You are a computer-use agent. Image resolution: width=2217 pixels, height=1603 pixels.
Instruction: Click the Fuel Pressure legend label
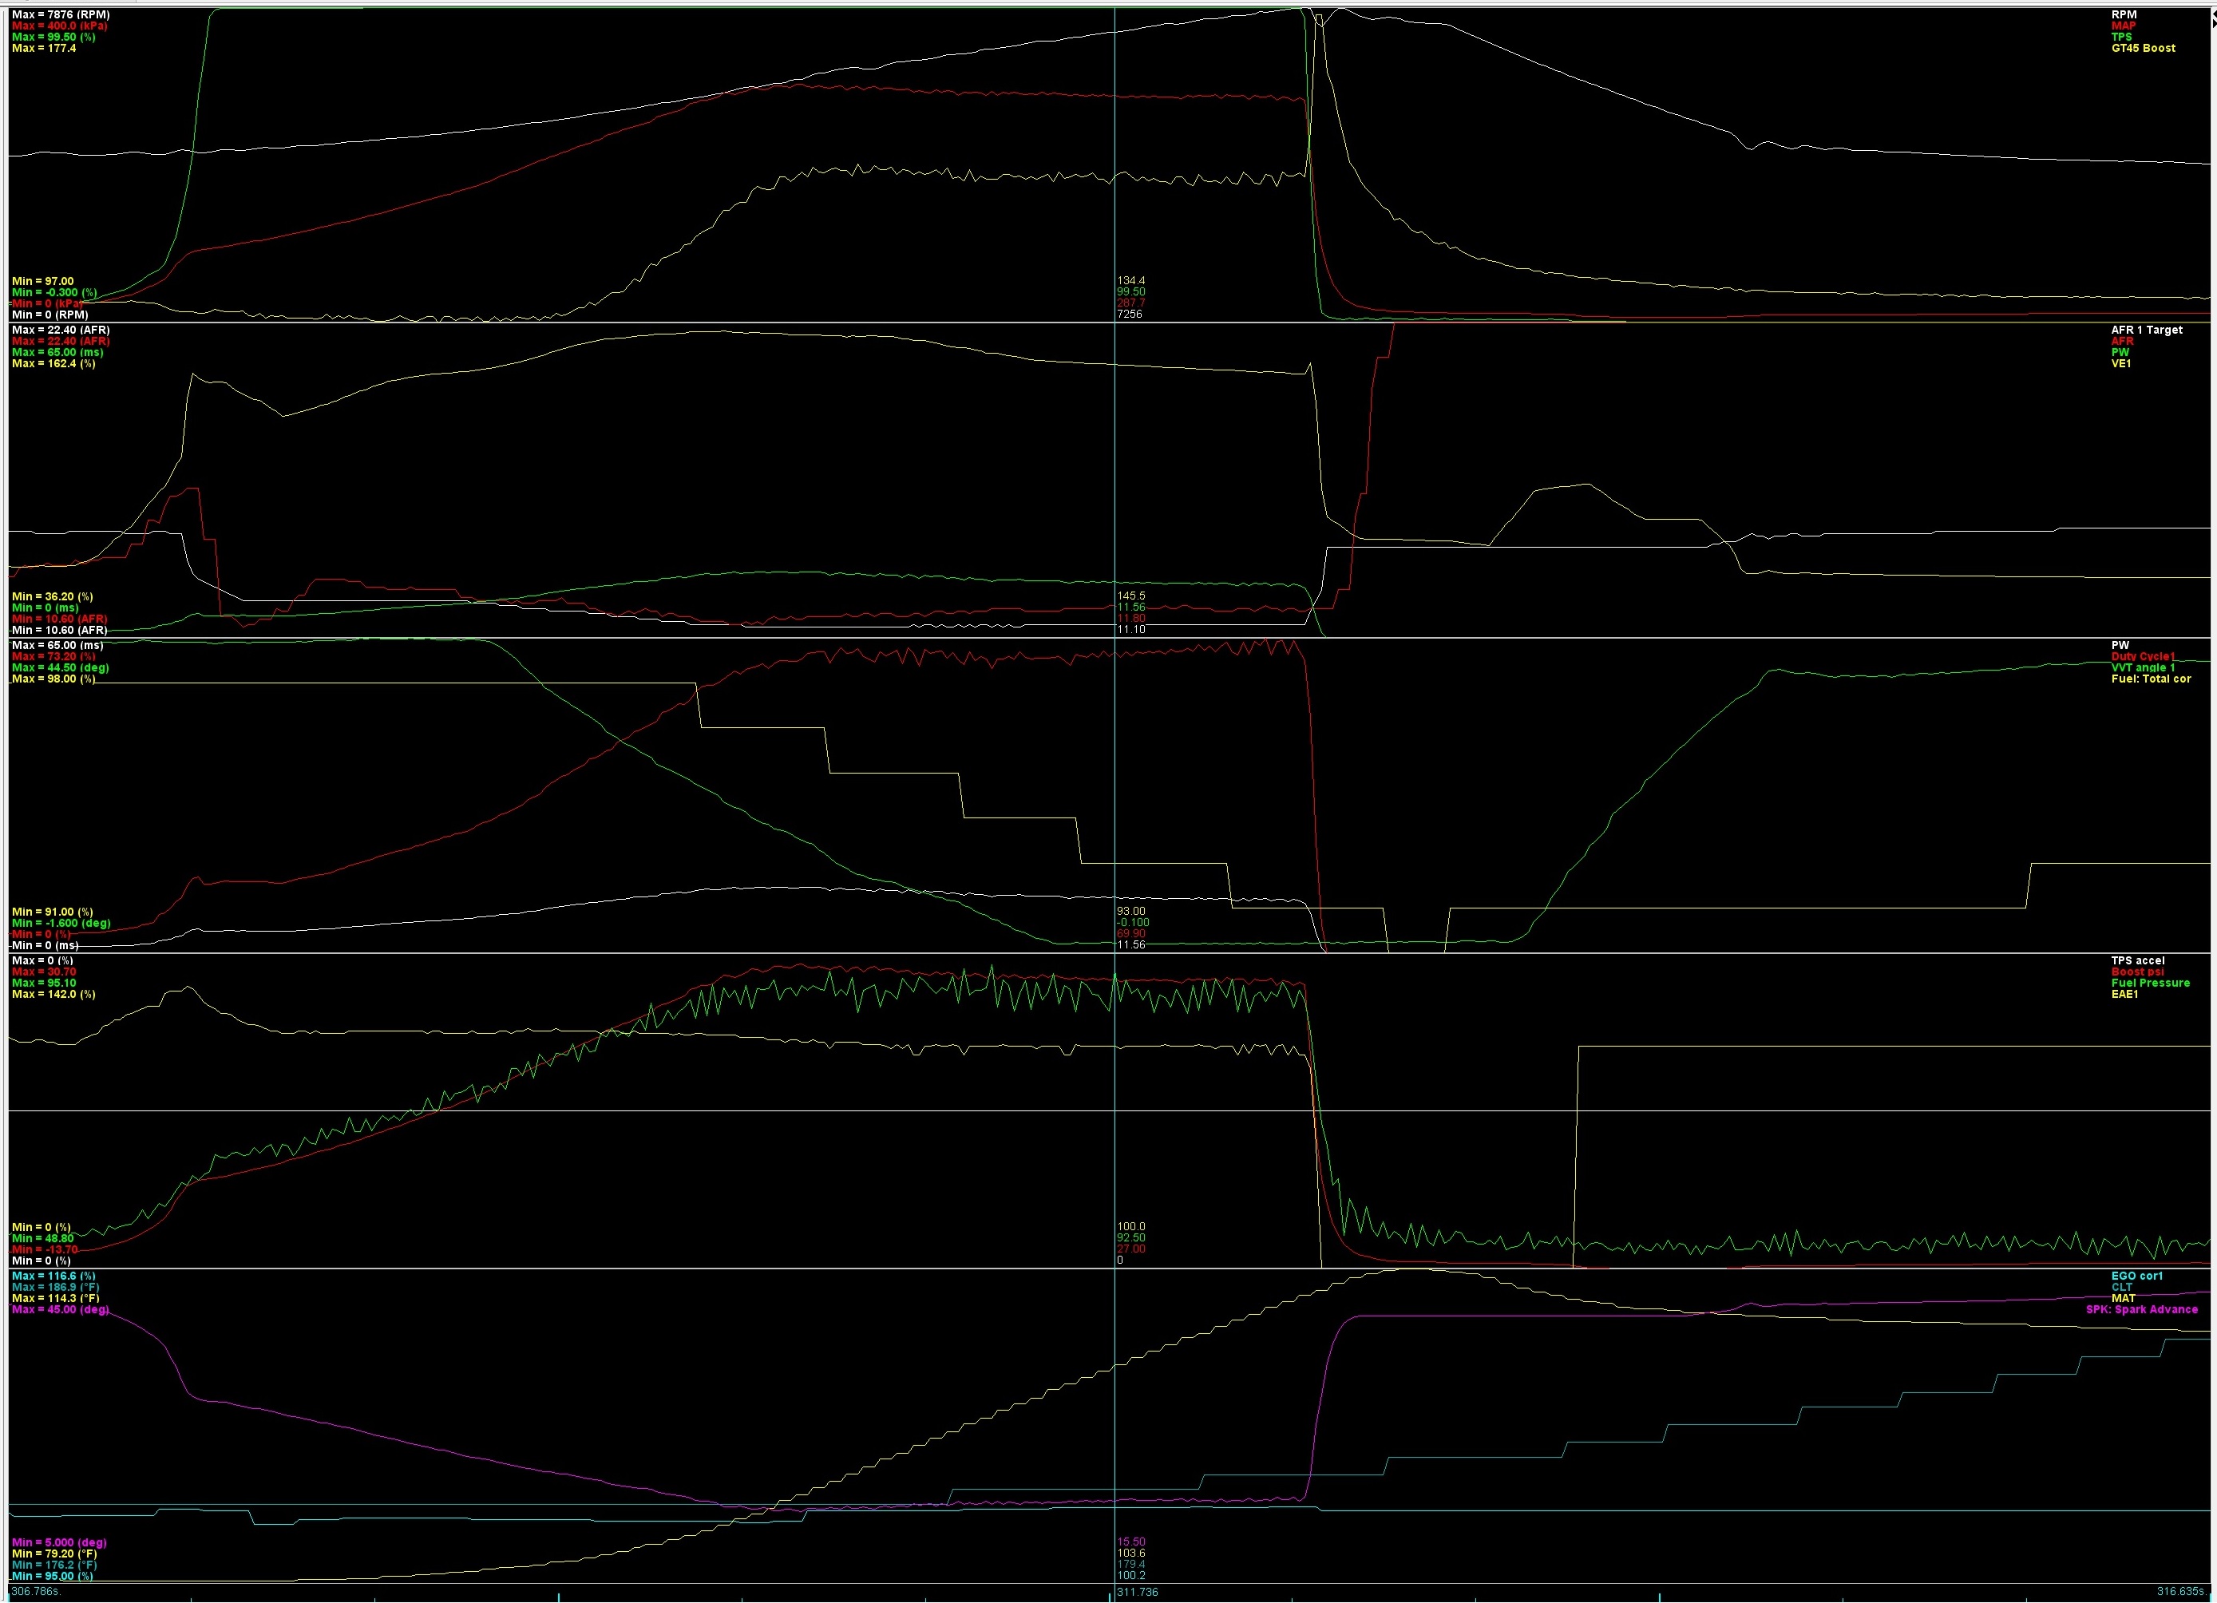click(x=2150, y=984)
